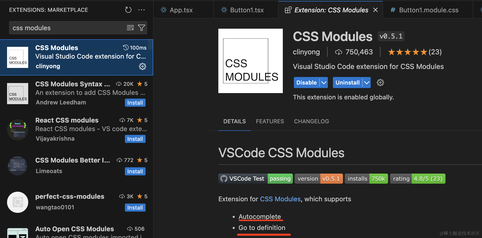Clear the extensions search results
This screenshot has width=482, height=238.
tap(130, 28)
